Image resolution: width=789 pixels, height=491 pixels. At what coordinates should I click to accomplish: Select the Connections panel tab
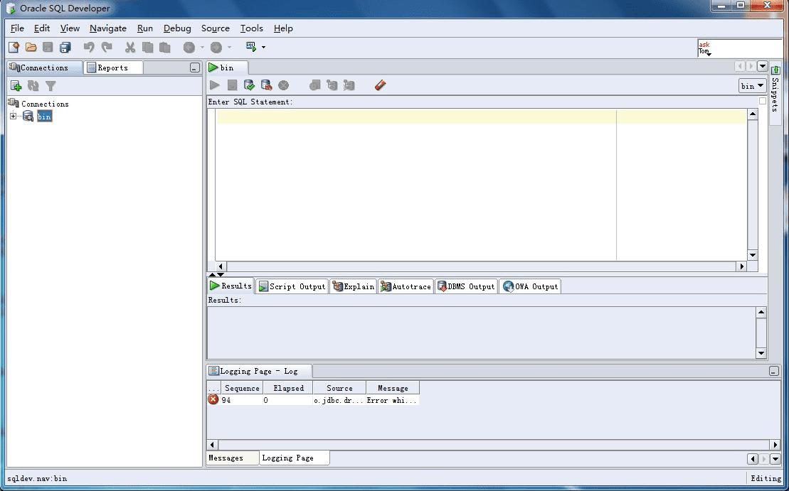[x=44, y=68]
